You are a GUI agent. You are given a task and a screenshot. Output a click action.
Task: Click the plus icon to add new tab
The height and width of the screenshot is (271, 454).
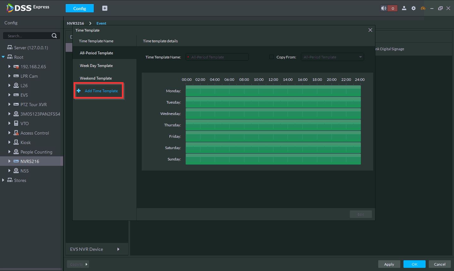(x=105, y=9)
